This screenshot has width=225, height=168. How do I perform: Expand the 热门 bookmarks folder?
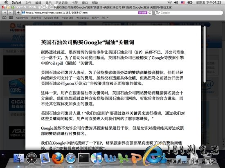pos(105,18)
